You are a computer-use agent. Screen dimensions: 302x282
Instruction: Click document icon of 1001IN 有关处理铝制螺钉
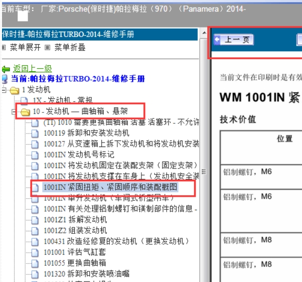click(35, 209)
